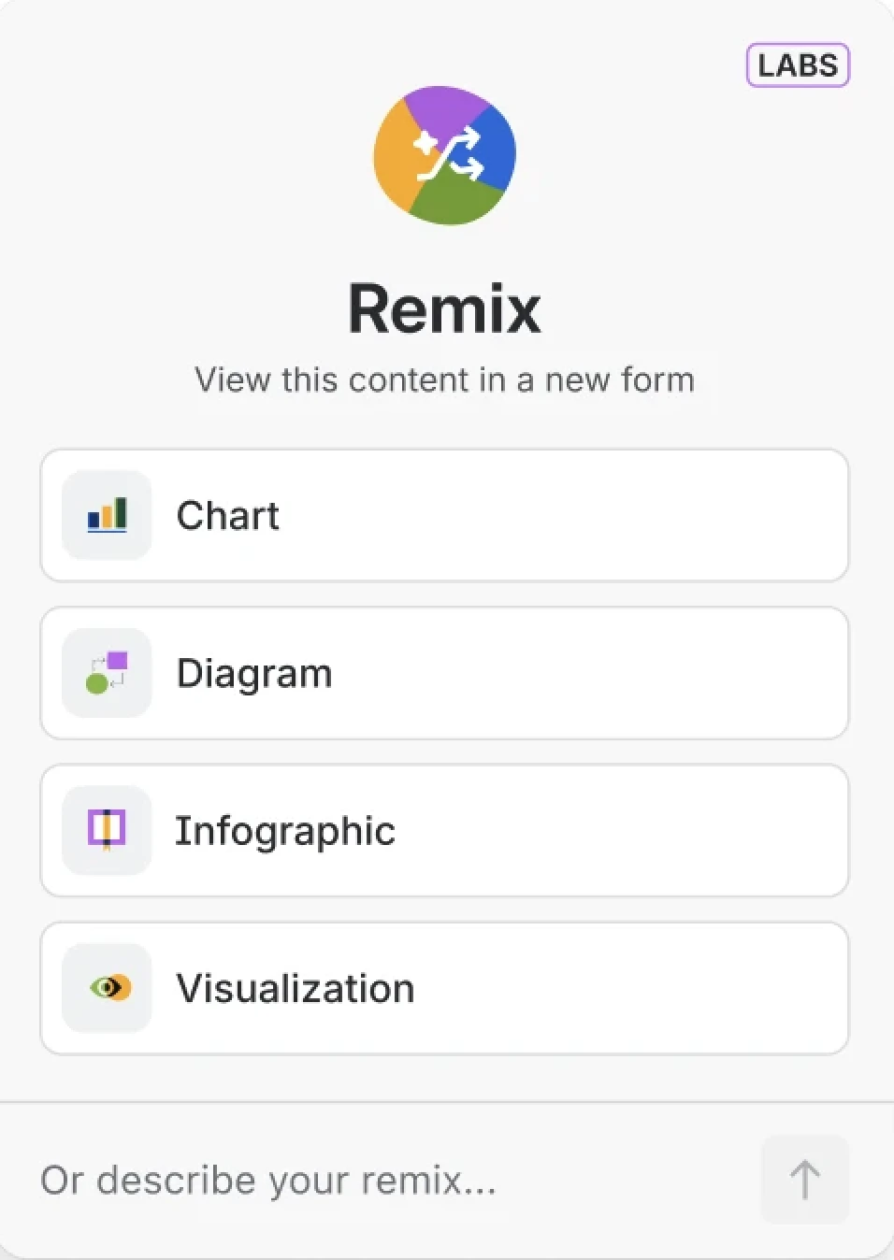Click the rounded card containing the eye icon

tap(444, 987)
